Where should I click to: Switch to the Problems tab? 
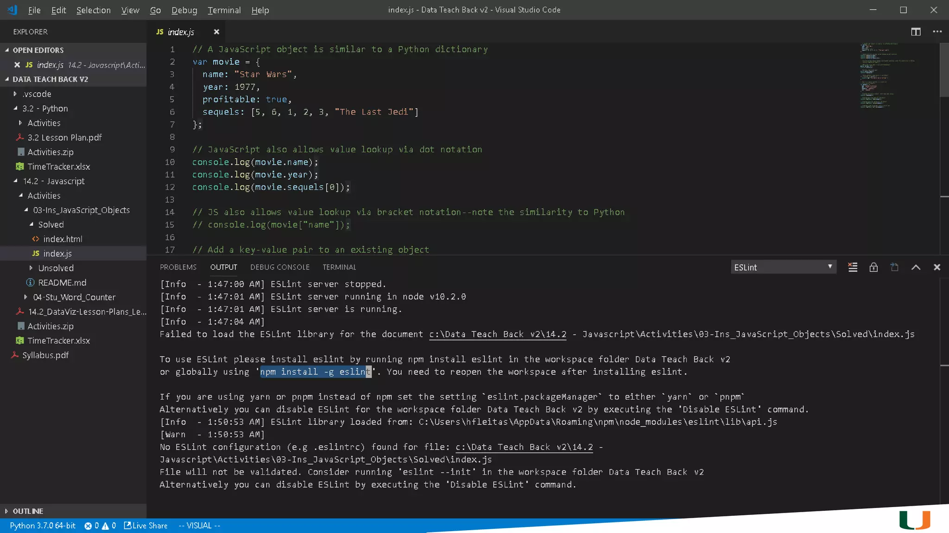[178, 267]
